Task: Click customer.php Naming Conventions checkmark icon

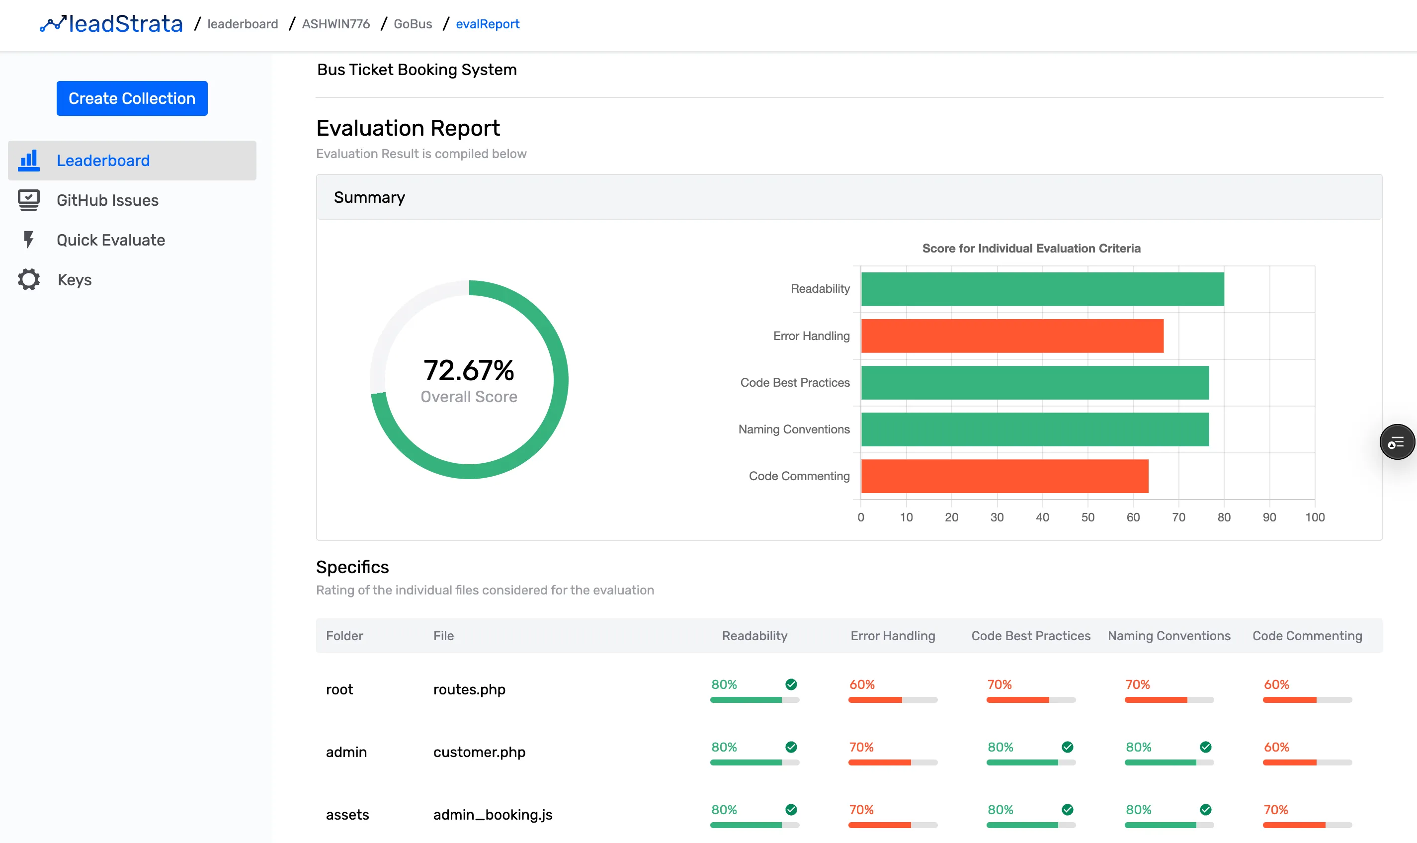Action: pyautogui.click(x=1205, y=747)
